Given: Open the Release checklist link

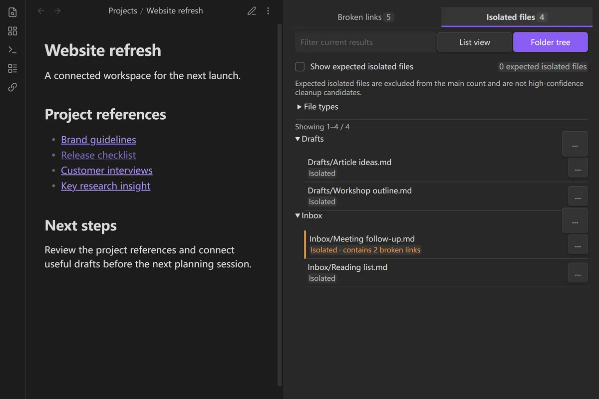Looking at the screenshot, I should click(98, 155).
